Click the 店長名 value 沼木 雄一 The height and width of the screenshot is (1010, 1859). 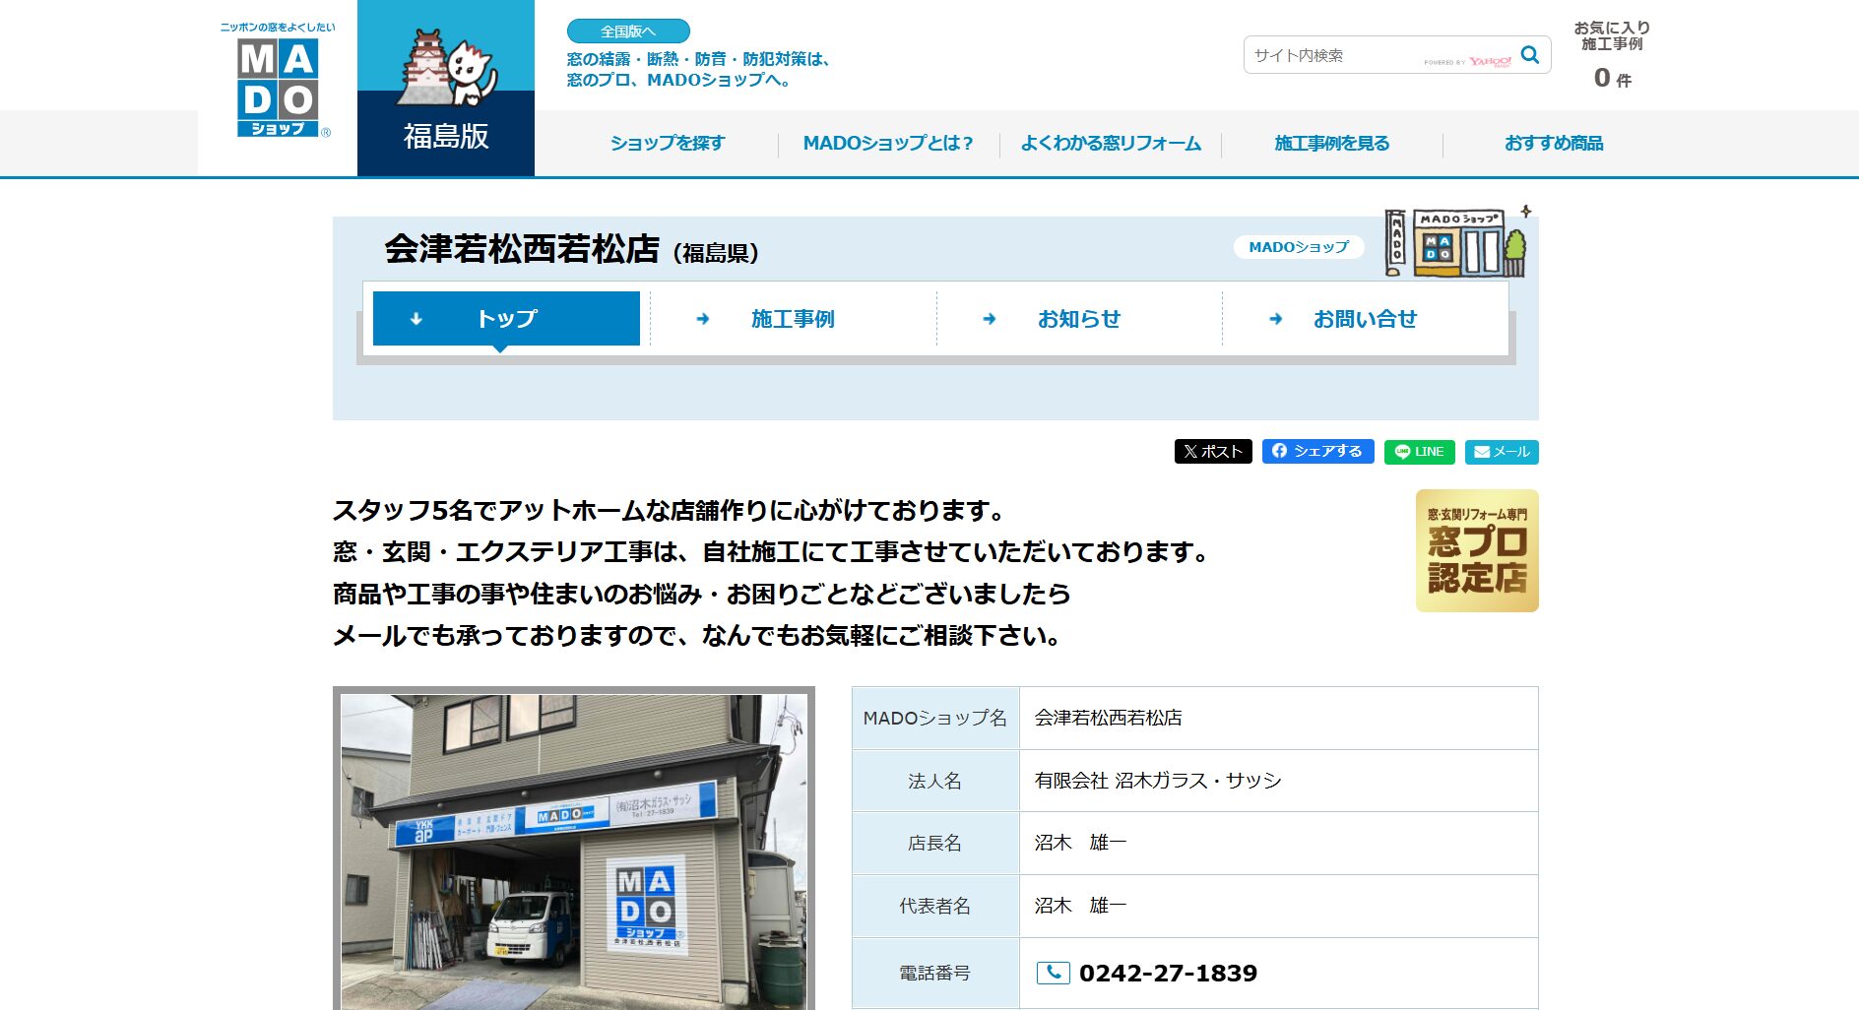[1080, 843]
